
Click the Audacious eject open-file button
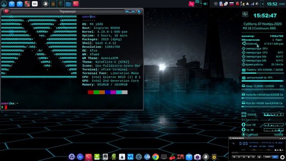pyautogui.click(x=259, y=157)
